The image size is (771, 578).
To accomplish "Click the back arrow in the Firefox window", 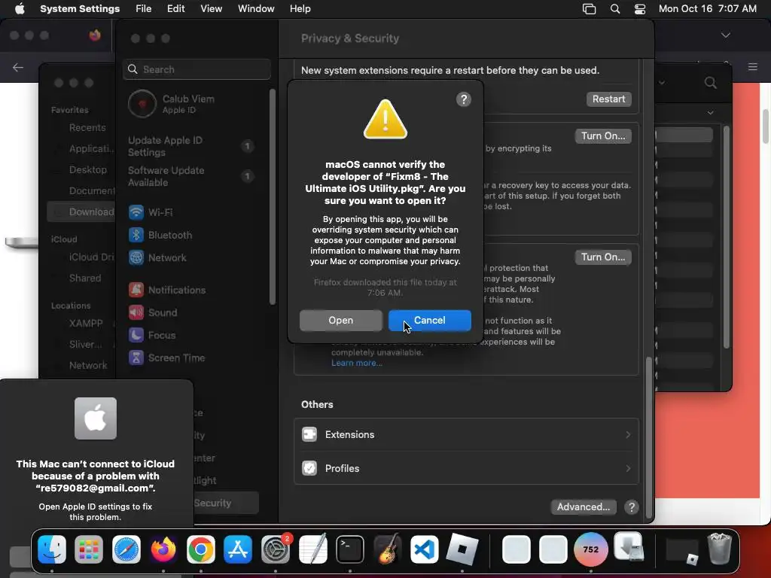I will (18, 67).
